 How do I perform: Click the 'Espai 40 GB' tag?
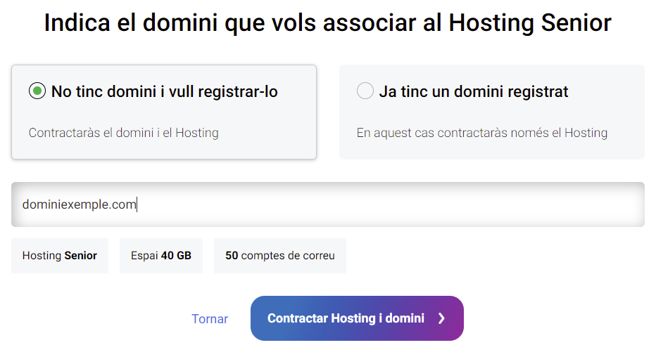click(161, 256)
